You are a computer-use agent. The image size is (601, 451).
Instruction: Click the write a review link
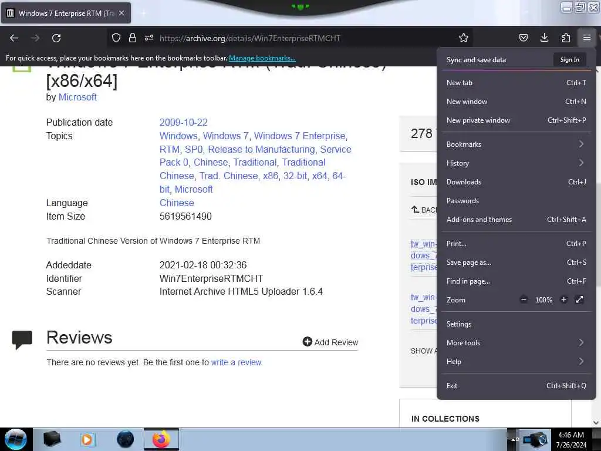pyautogui.click(x=236, y=362)
